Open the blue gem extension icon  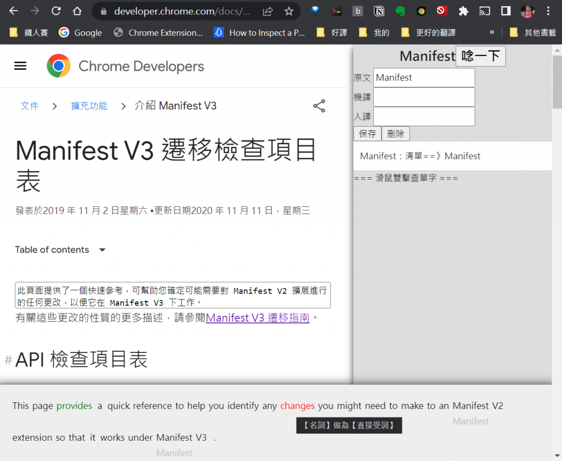point(315,11)
